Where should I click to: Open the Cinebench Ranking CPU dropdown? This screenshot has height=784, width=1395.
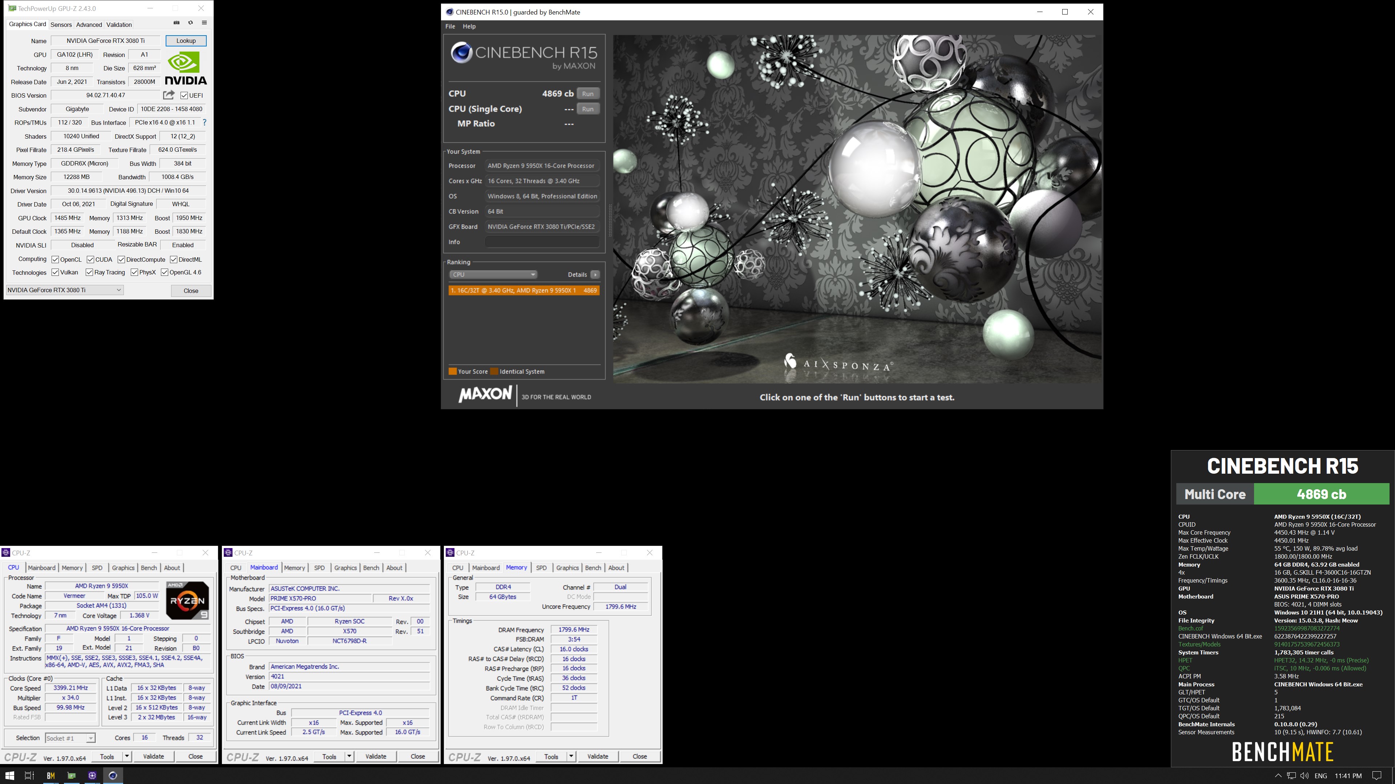(x=493, y=274)
